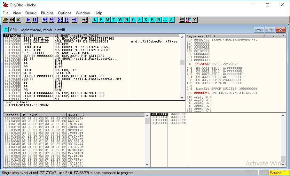Select the SYSENTER instruction line
This screenshot has width=290, height=176.
tap(91, 73)
